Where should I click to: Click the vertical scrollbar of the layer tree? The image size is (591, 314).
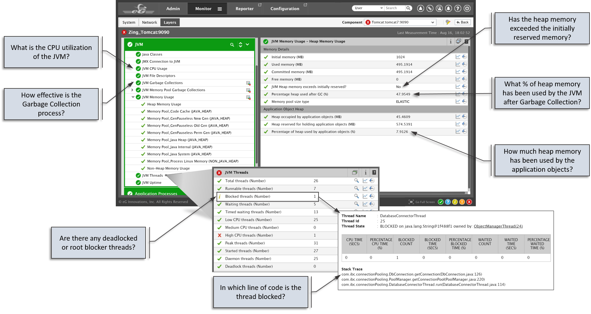(257, 114)
